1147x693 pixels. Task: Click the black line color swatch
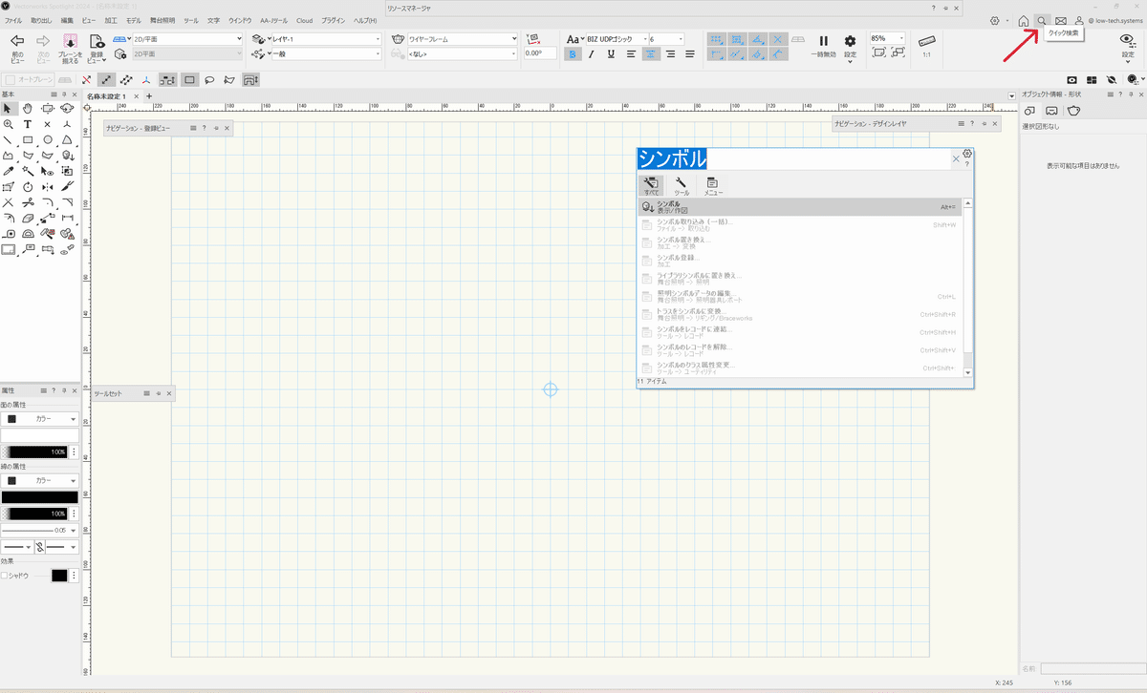[39, 497]
